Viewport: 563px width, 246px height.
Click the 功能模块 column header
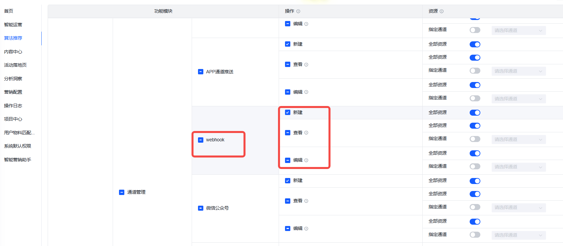click(x=163, y=11)
